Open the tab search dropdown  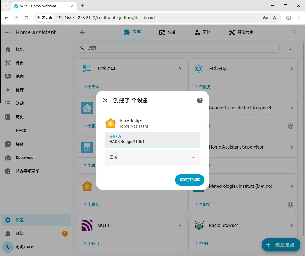6,6
